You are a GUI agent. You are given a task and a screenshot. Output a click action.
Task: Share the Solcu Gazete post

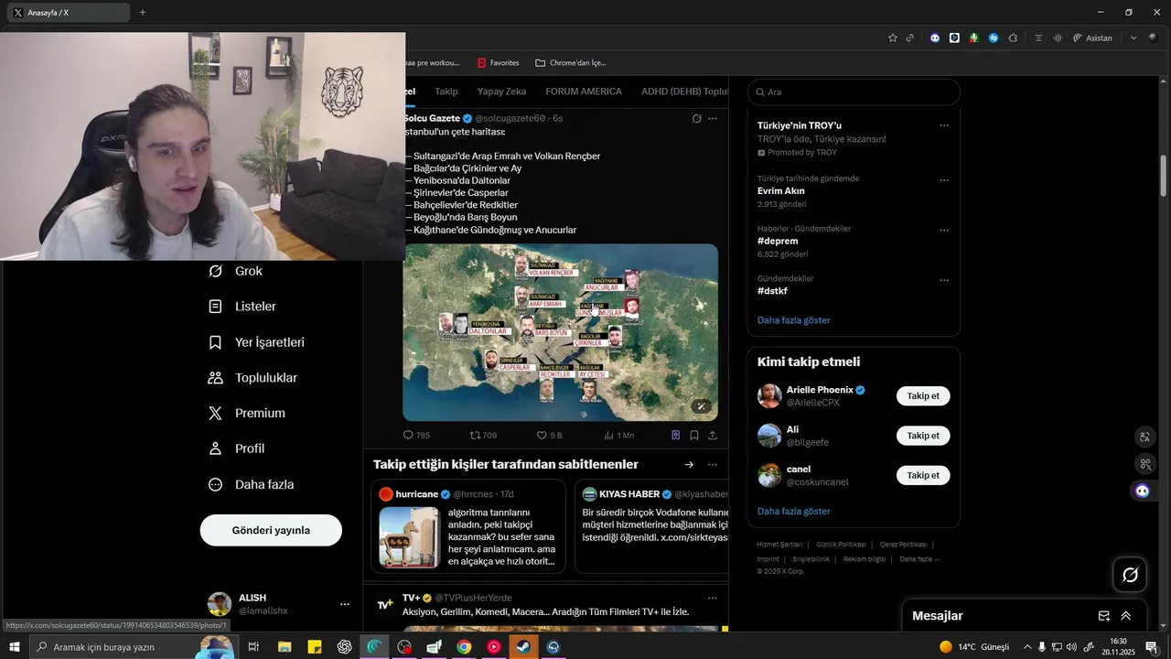(x=713, y=436)
